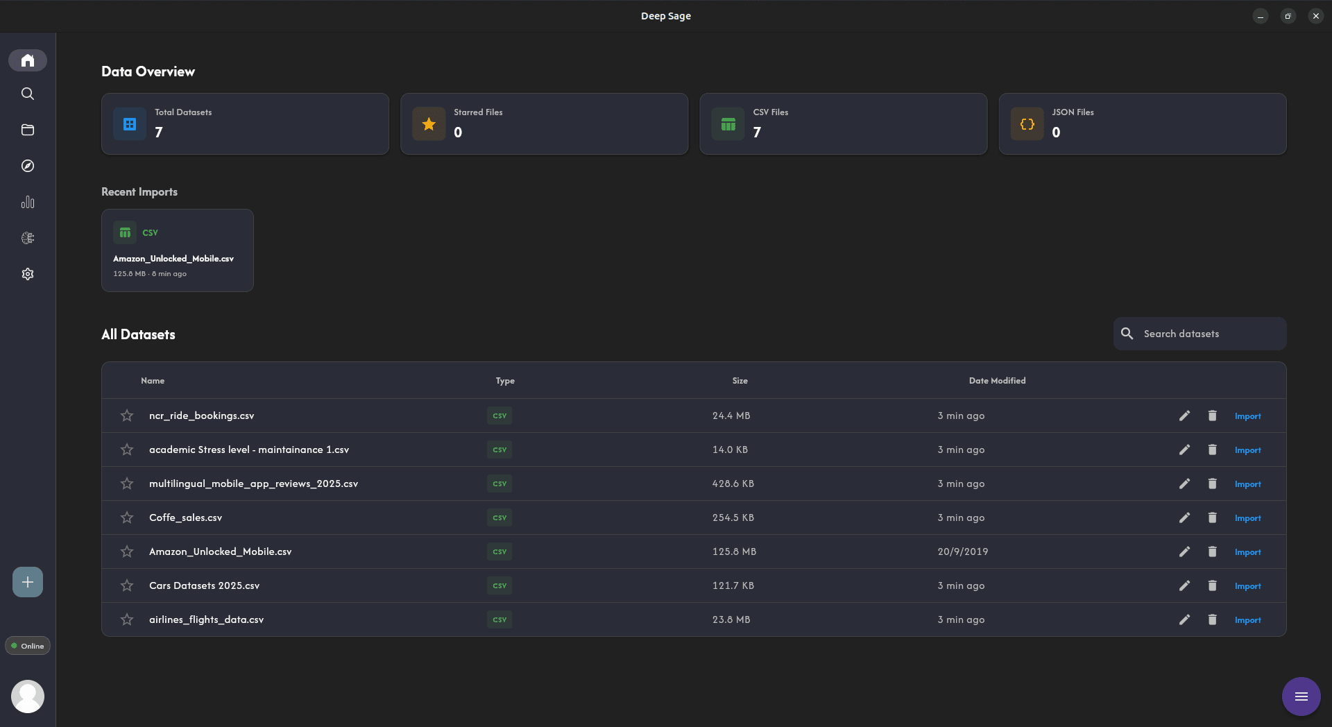Screen dimensions: 1332x727
Task: Sort the table by the Name column
Action: (152, 380)
